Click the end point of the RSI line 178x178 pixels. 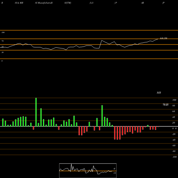click(158, 39)
